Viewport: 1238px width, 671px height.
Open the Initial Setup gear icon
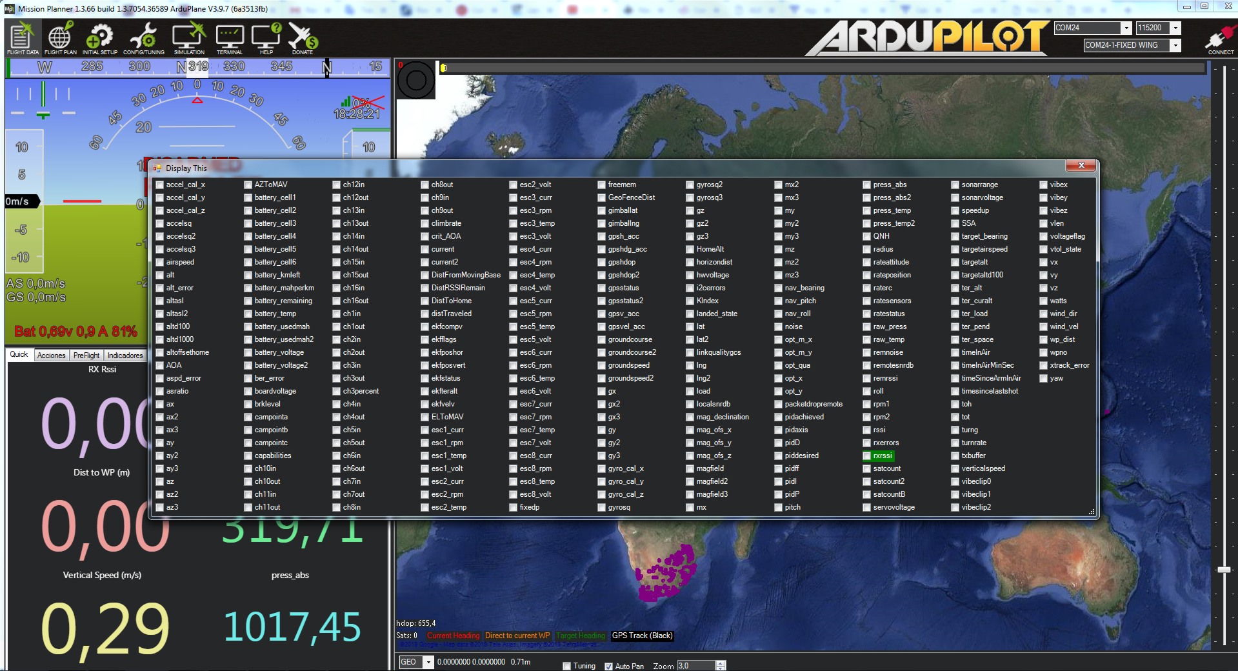tap(100, 37)
